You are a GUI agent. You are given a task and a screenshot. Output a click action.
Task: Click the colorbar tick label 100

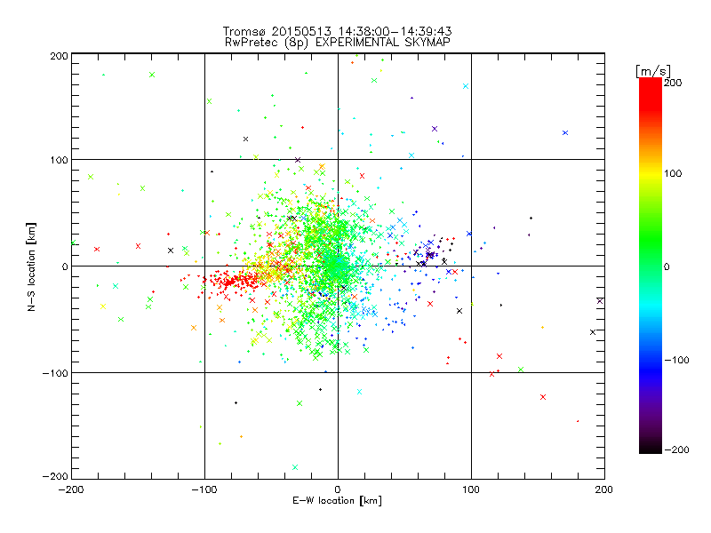(673, 173)
